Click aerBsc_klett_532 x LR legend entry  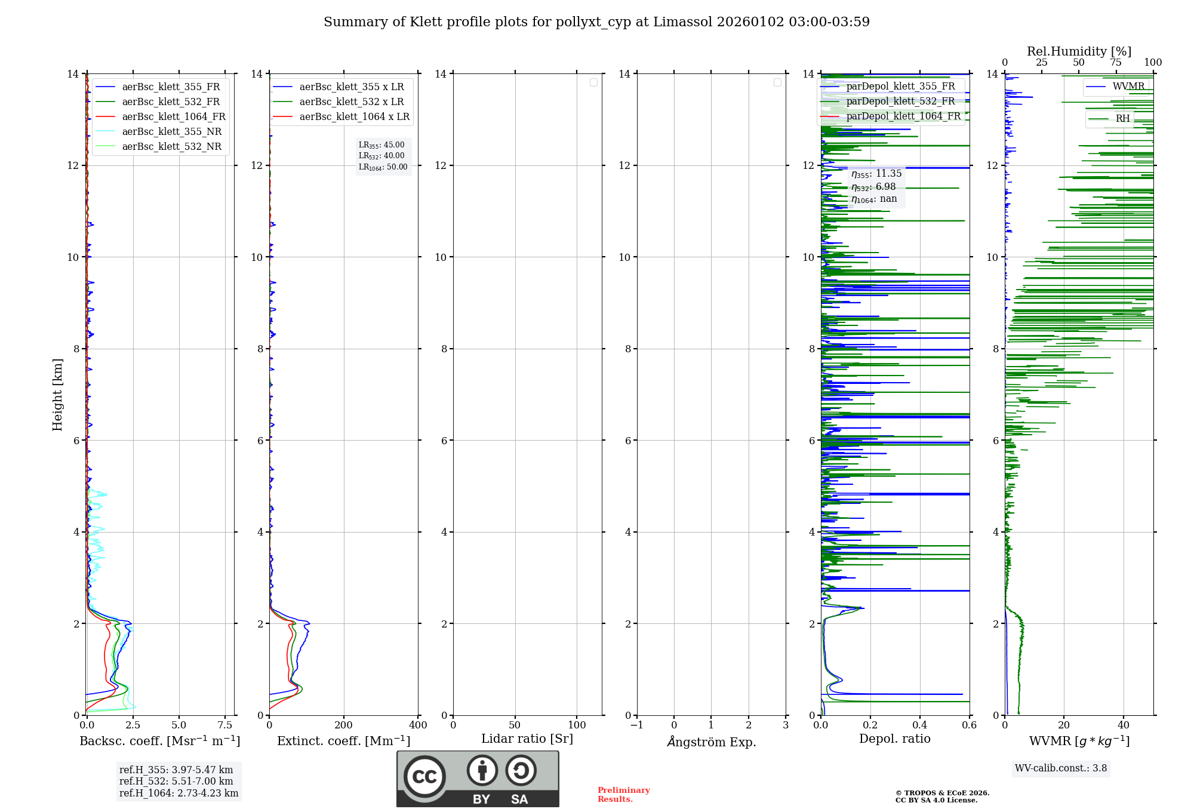click(351, 102)
